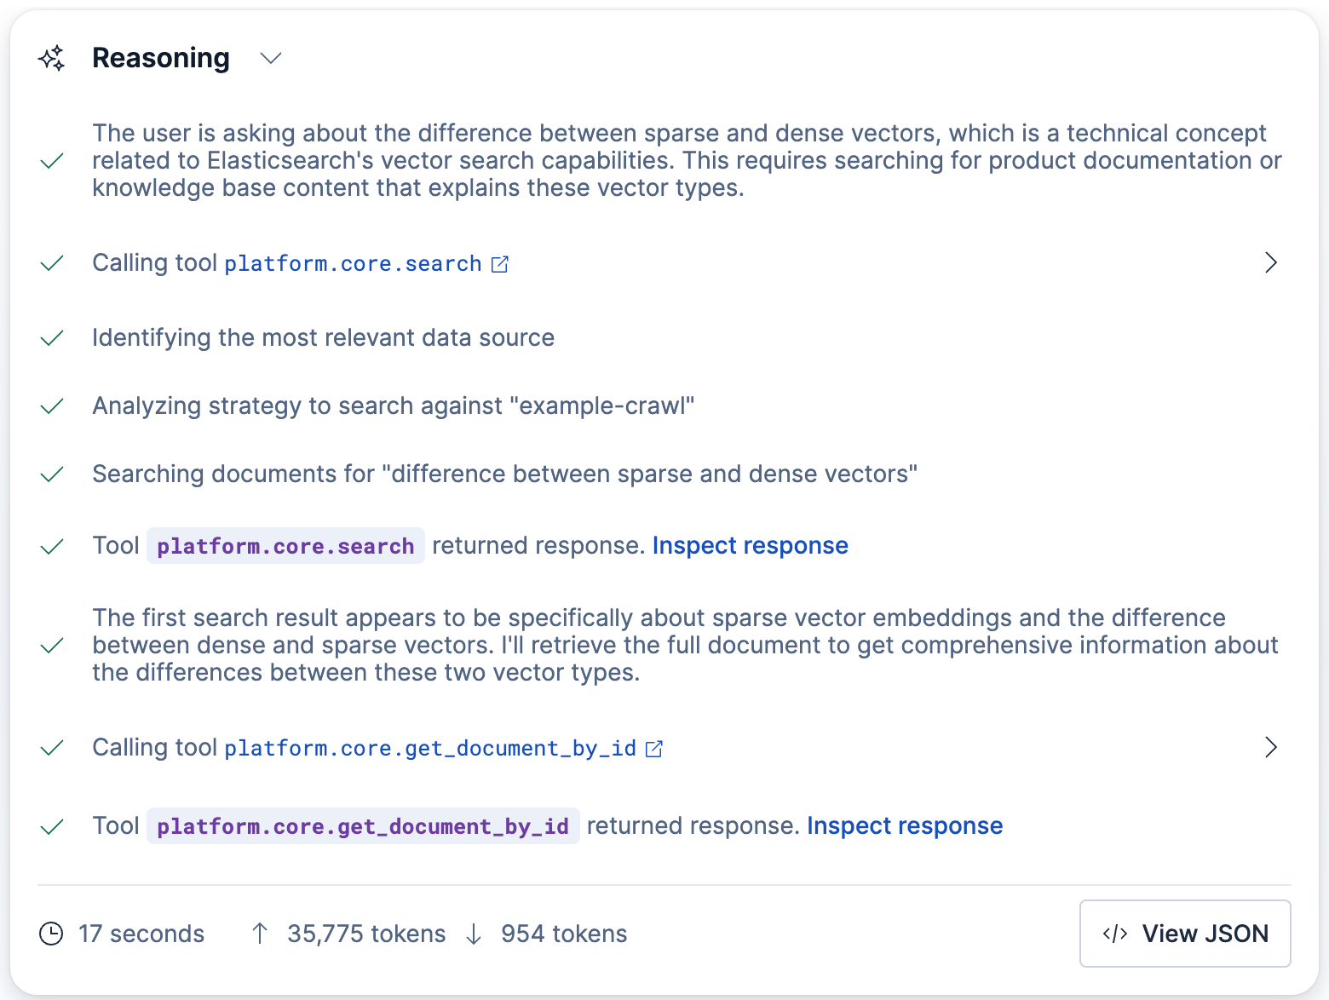Click the code brackets icon in View JSON
The width and height of the screenshot is (1329, 1000).
(x=1114, y=934)
